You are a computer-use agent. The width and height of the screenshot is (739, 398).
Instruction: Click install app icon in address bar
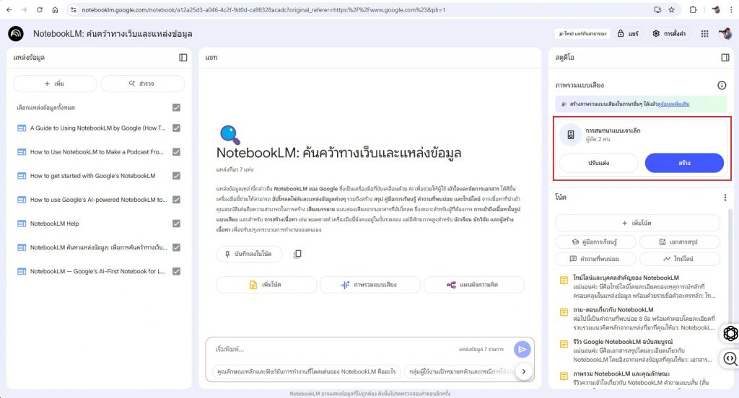657,9
